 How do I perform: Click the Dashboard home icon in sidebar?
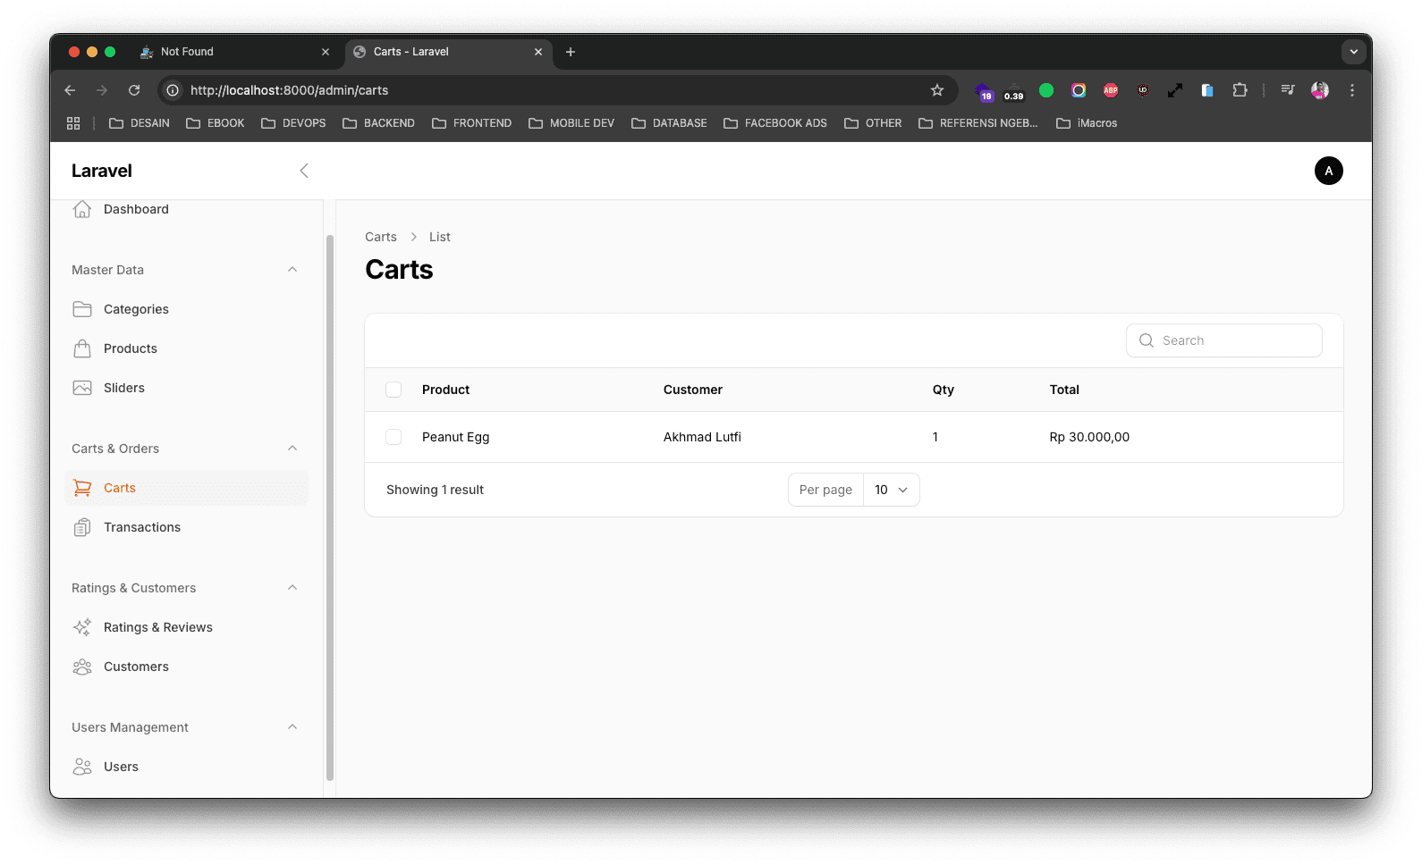click(x=82, y=209)
